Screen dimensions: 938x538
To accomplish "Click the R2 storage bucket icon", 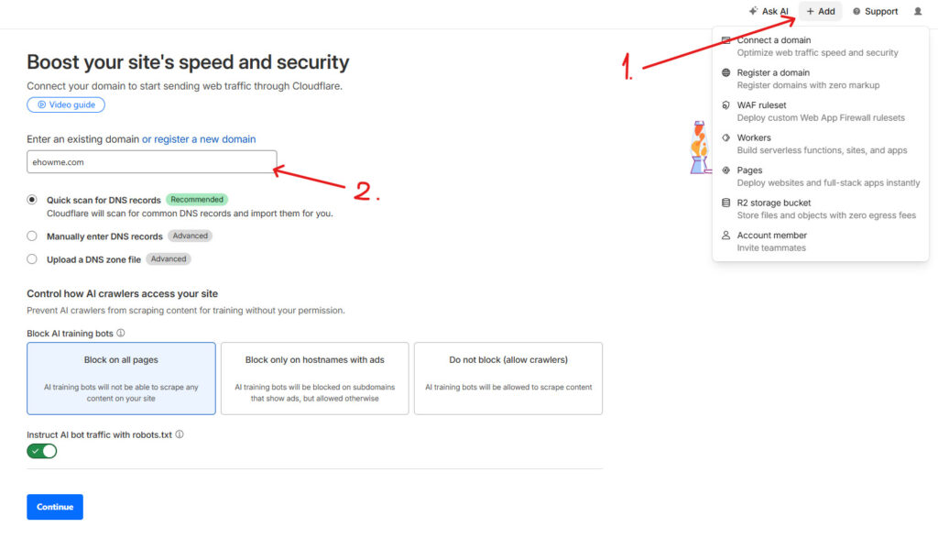I will [725, 203].
